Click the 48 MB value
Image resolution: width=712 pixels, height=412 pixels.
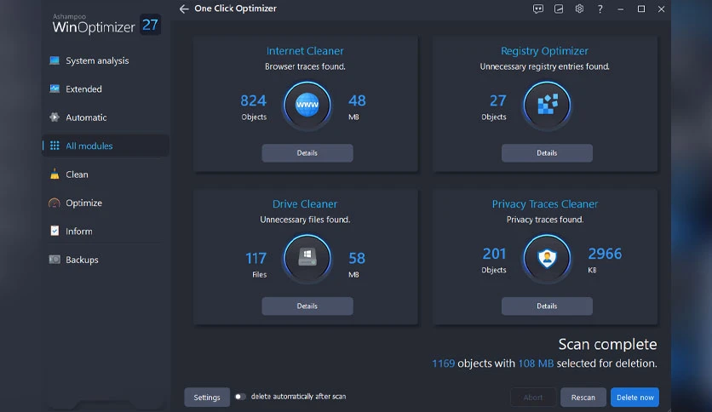tap(357, 107)
